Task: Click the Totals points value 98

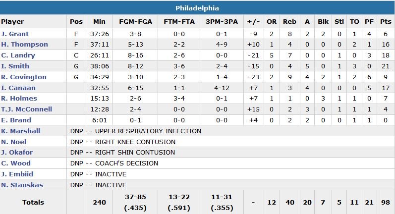Action: [x=385, y=202]
